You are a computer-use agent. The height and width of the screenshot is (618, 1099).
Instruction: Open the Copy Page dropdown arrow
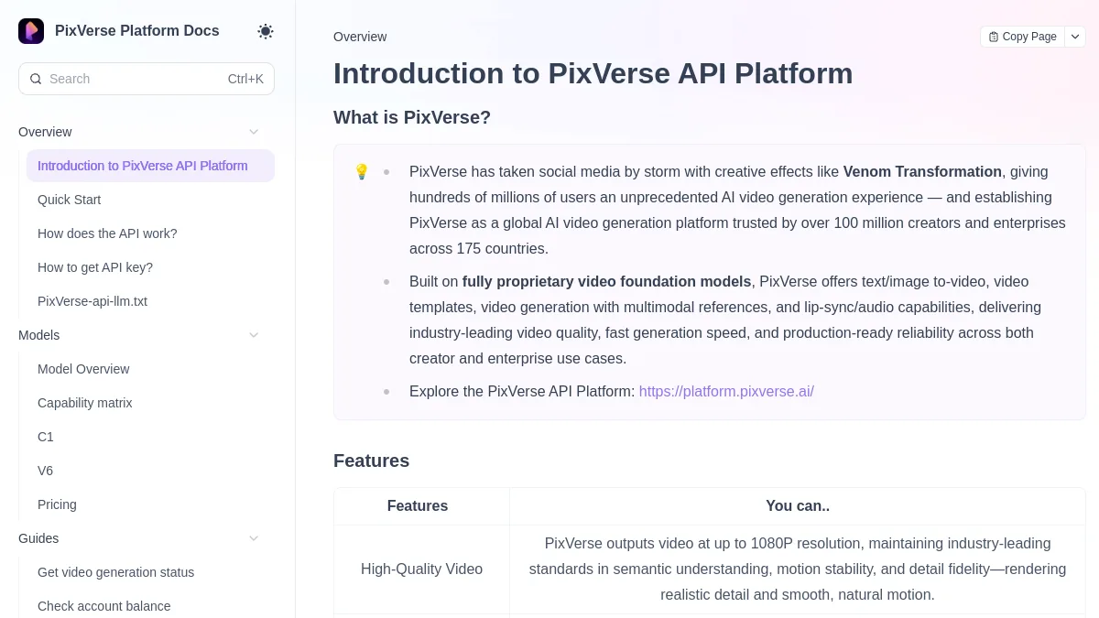1075,37
